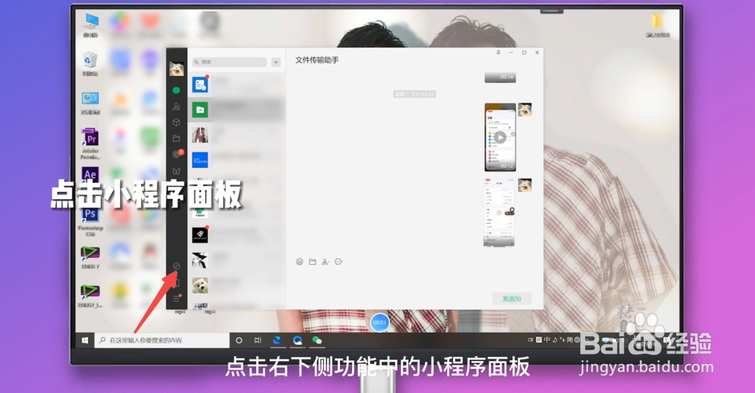755x393 pixels.
Task: Click the WeChat icon on the taskbar
Action: pyautogui.click(x=316, y=340)
